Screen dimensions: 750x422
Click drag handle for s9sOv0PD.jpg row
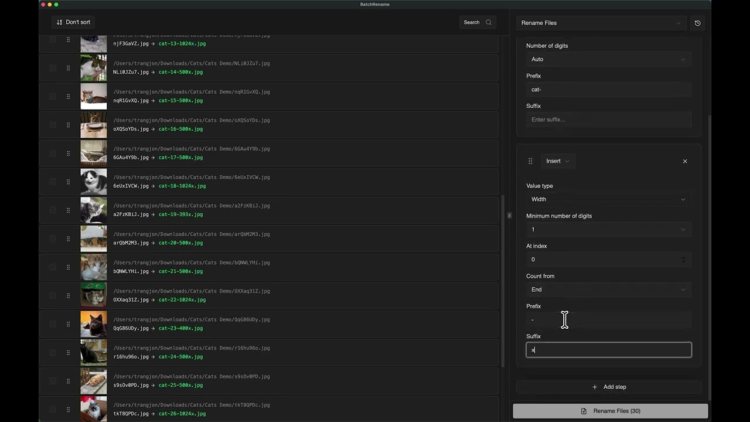(x=68, y=381)
